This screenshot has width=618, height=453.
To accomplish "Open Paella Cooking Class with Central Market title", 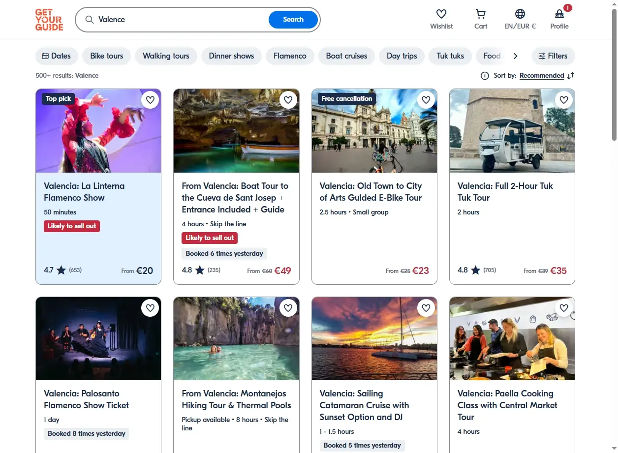I will point(508,405).
